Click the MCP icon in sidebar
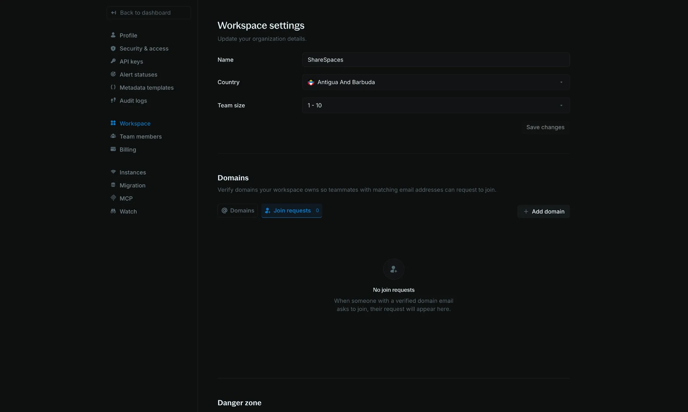The height and width of the screenshot is (412, 688). [113, 198]
